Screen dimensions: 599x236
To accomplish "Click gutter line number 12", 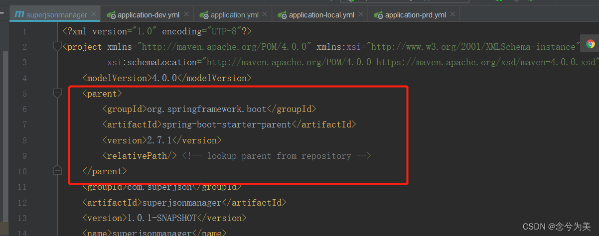I will tap(22, 202).
